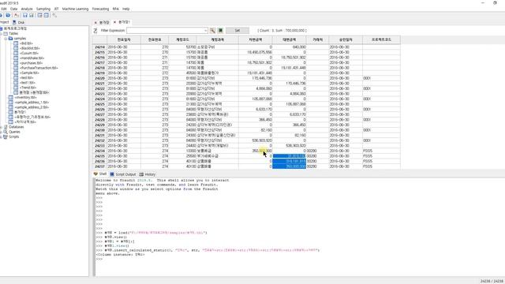This screenshot has height=284, width=505.
Task: Open the Analyze menu
Action: pos(27,9)
